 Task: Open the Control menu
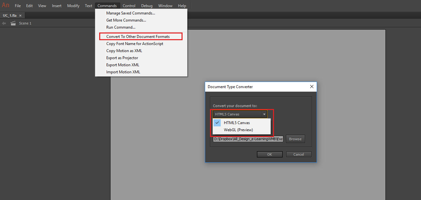(129, 6)
